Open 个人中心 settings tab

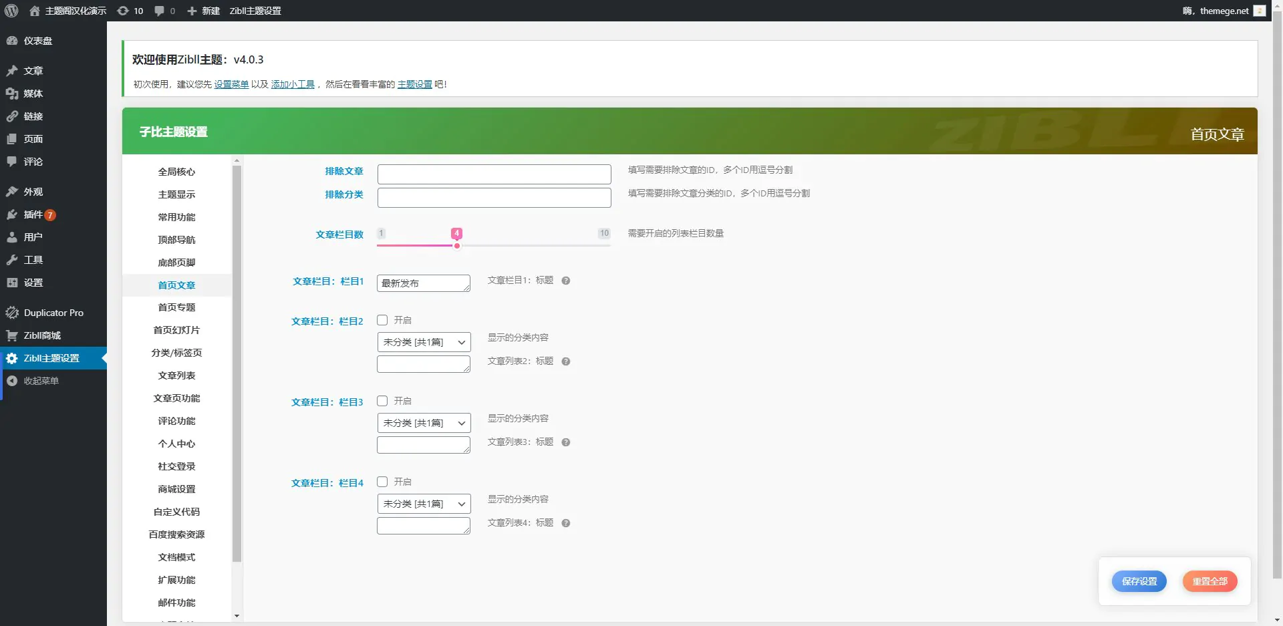(x=176, y=444)
